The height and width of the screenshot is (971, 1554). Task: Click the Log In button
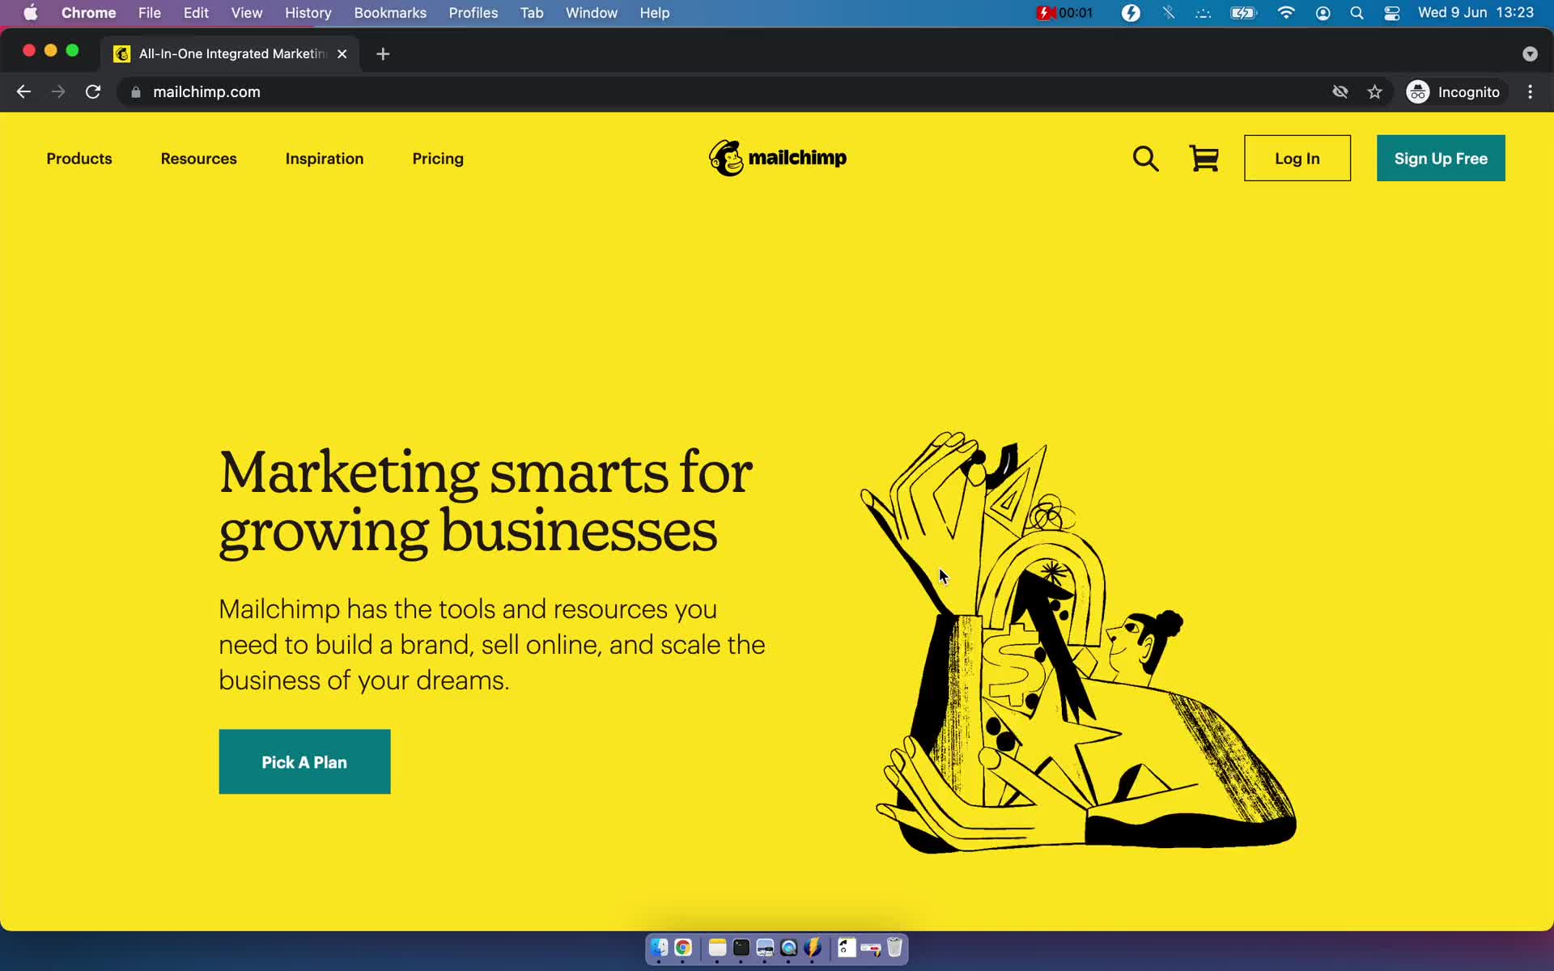pyautogui.click(x=1297, y=158)
